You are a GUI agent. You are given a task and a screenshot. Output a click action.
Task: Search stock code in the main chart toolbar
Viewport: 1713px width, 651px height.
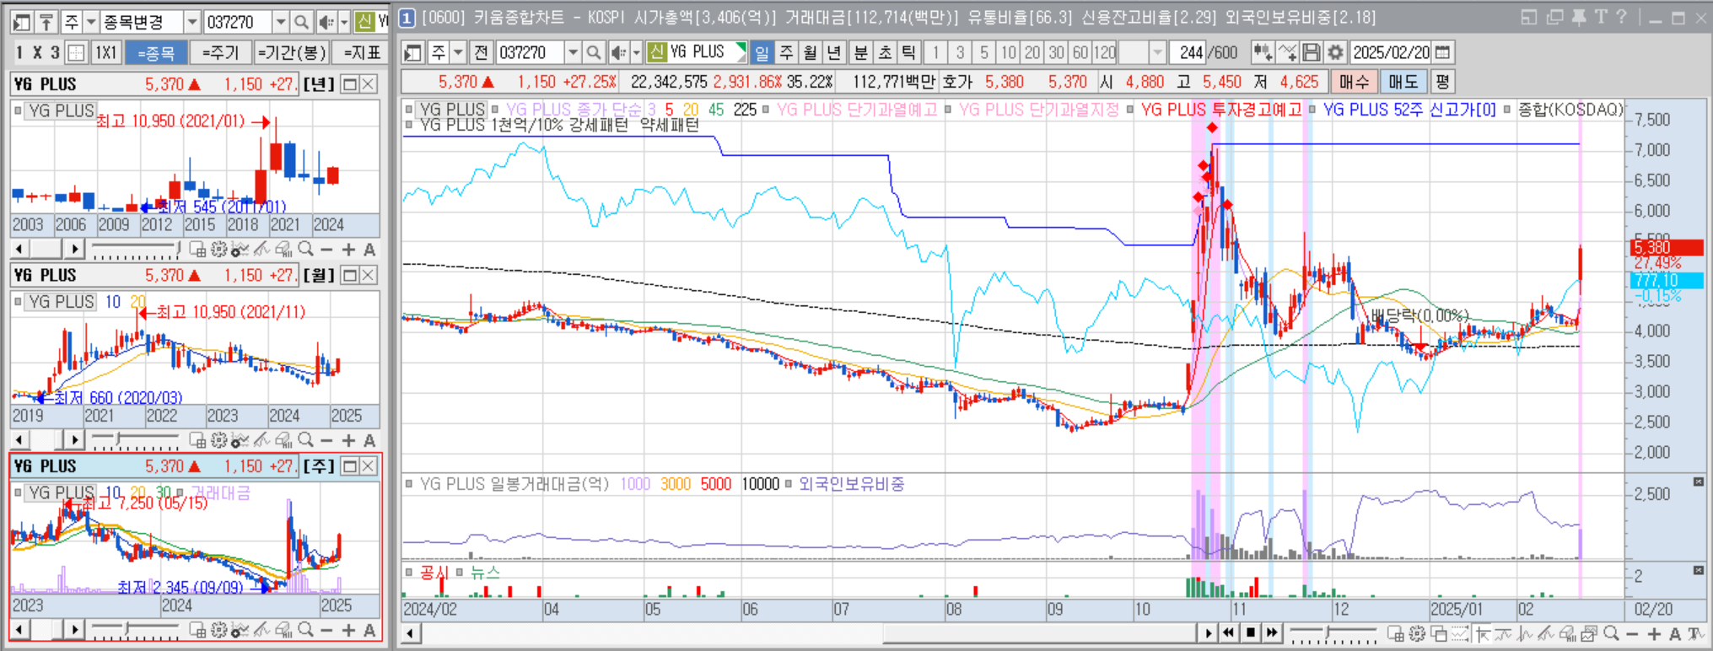coord(594,52)
